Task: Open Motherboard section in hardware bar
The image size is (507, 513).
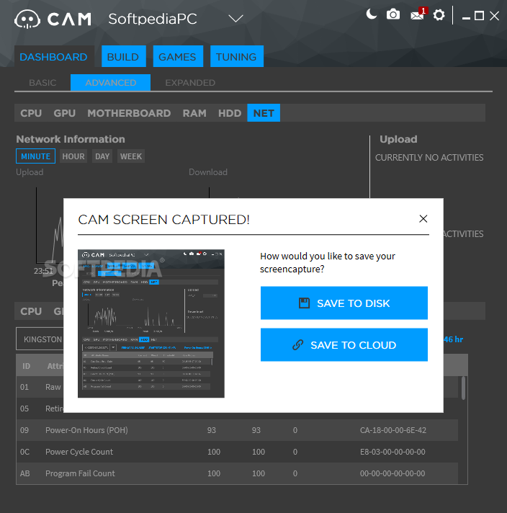Action: [x=129, y=113]
